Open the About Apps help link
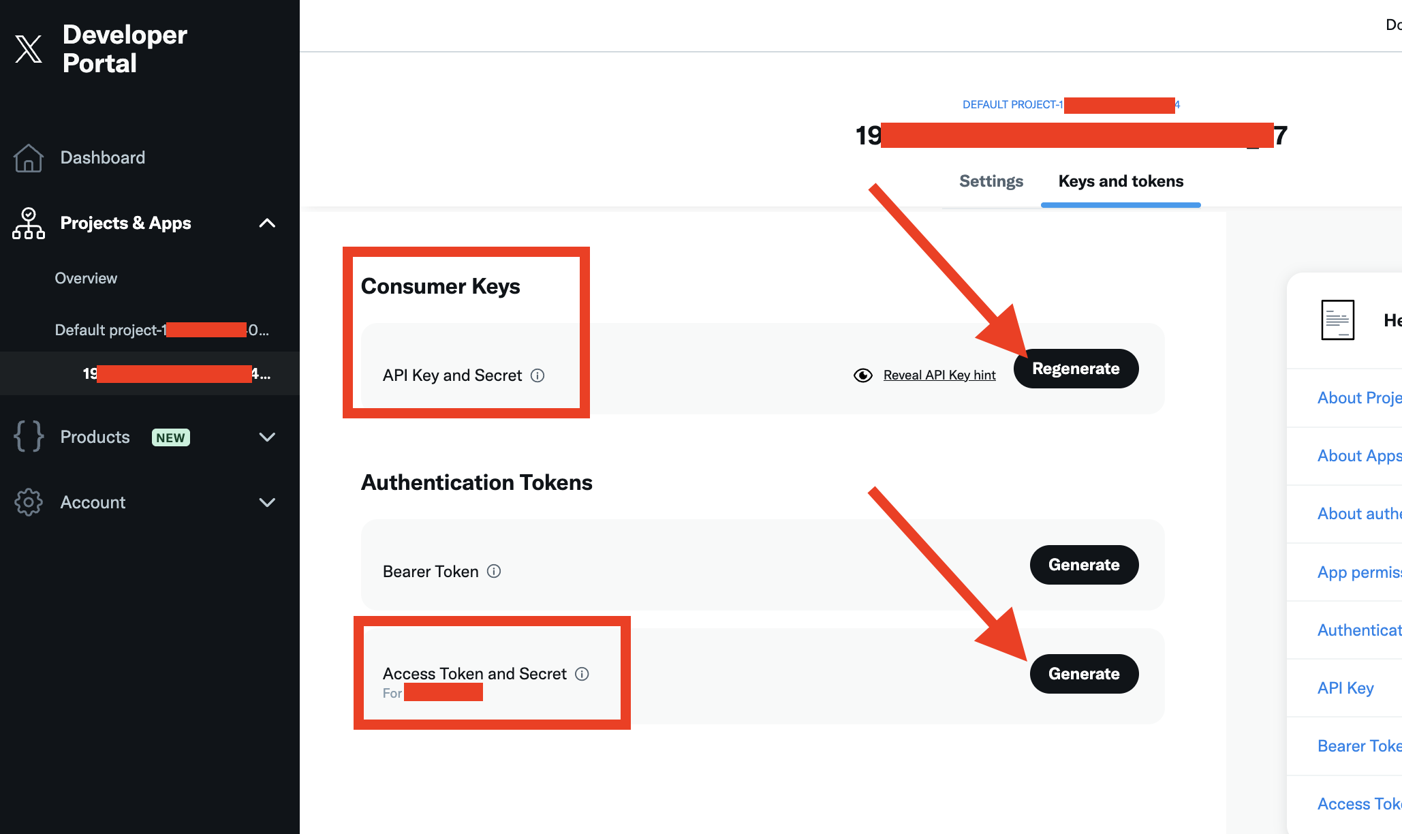 click(x=1359, y=456)
